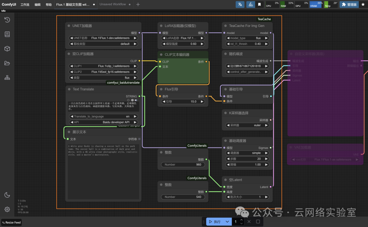
Task: Adjust 步数 20 value
Action: [247, 159]
